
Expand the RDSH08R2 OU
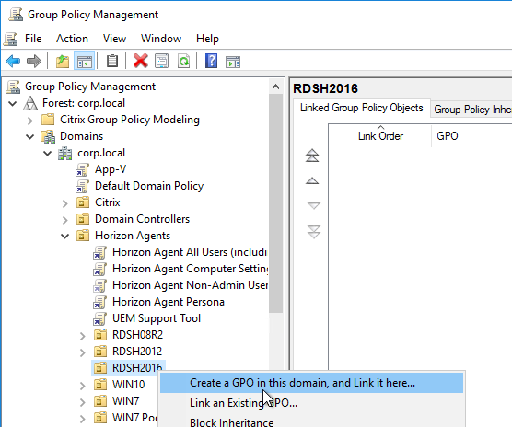click(x=82, y=336)
